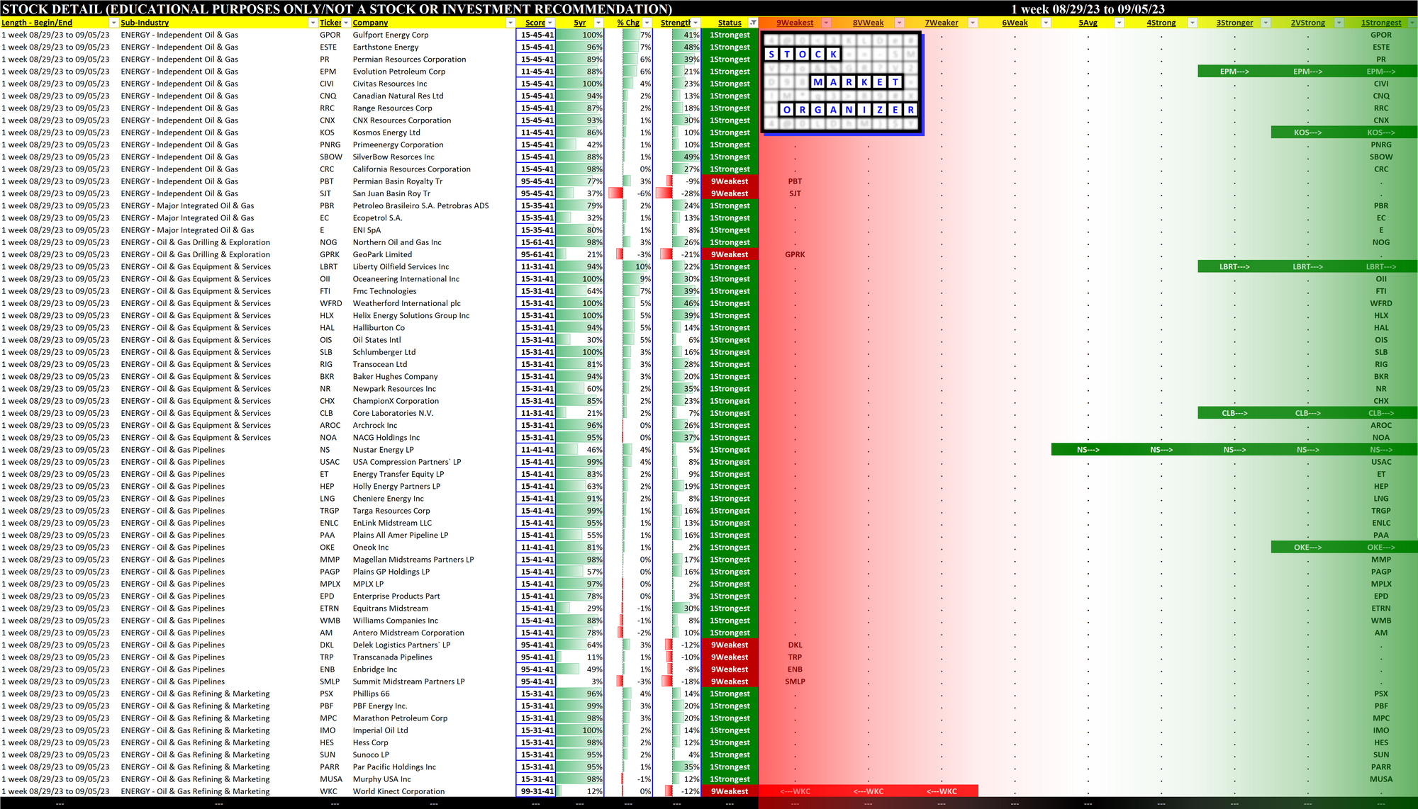This screenshot has width=1418, height=809.
Task: Select the red 9Weakest status cell for SJT
Action: click(730, 193)
